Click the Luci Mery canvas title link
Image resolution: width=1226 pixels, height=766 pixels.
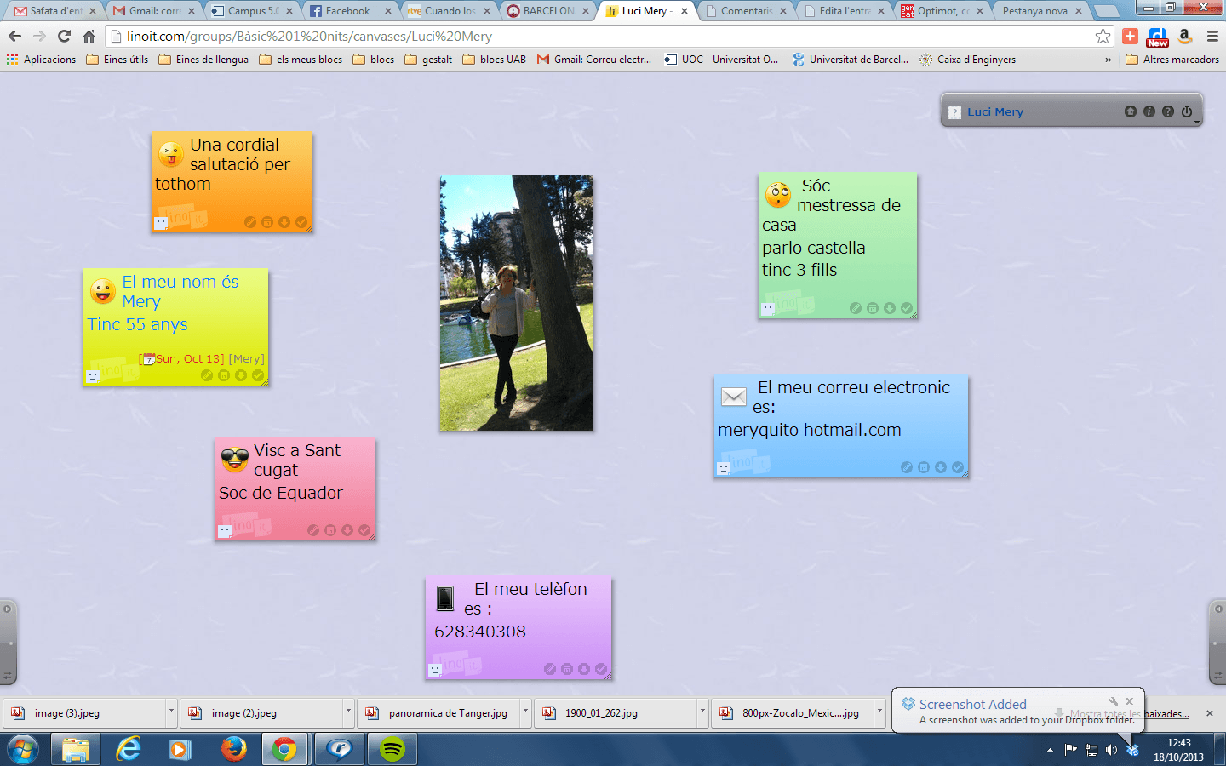click(x=994, y=111)
